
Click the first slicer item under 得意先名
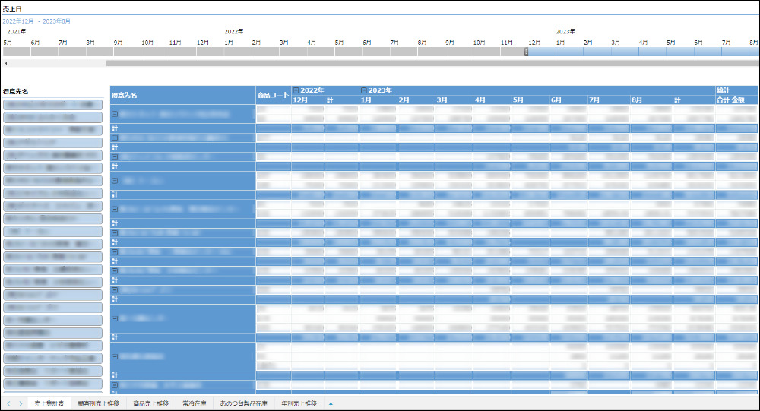[52, 104]
